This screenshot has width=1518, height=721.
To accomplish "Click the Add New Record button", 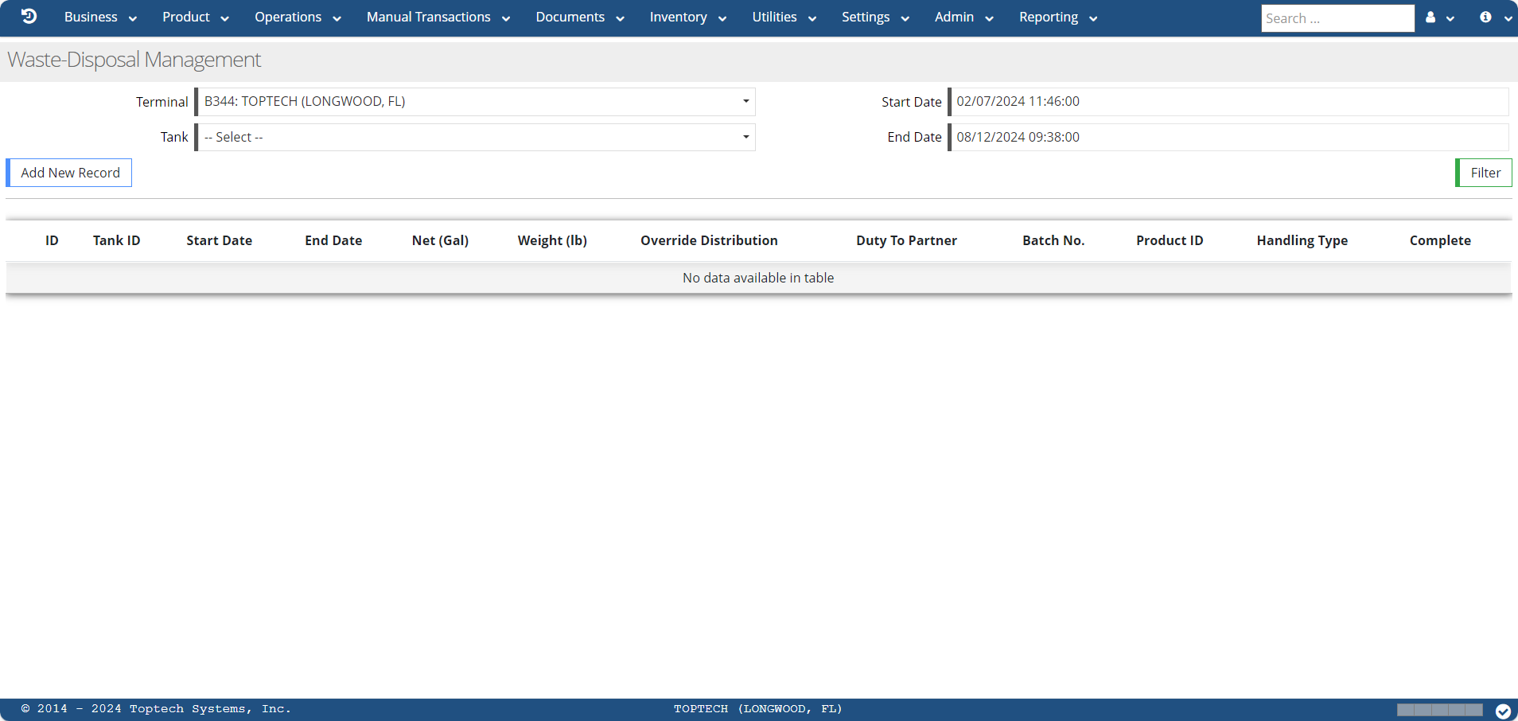I will [x=70, y=173].
